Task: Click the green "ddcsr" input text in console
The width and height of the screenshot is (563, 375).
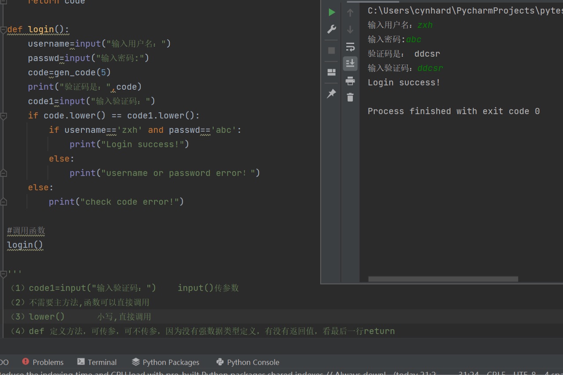Action: point(430,68)
